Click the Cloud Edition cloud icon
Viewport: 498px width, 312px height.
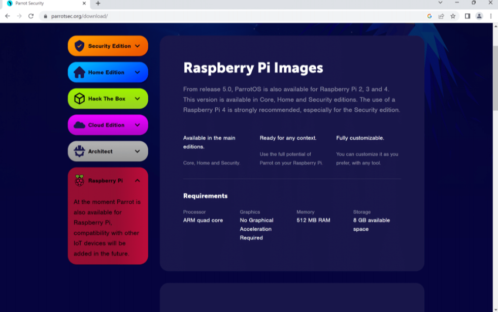[79, 125]
